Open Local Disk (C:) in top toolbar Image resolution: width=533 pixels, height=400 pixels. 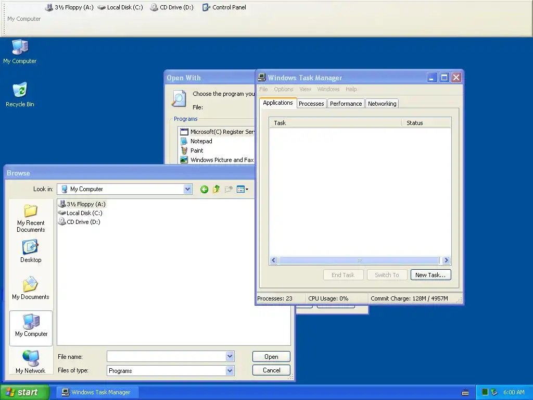tap(120, 7)
